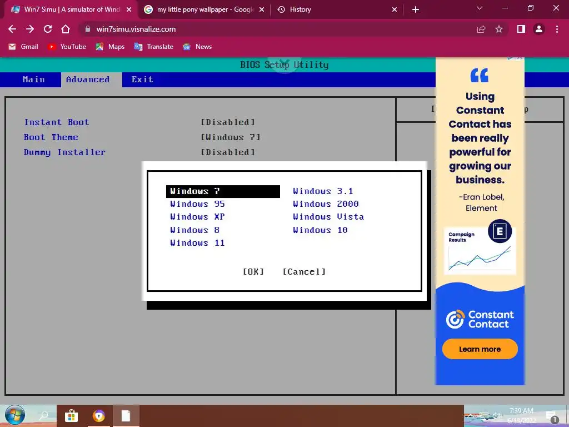Switch to my little pony wallpaper tab
The height and width of the screenshot is (427, 569).
tap(205, 9)
